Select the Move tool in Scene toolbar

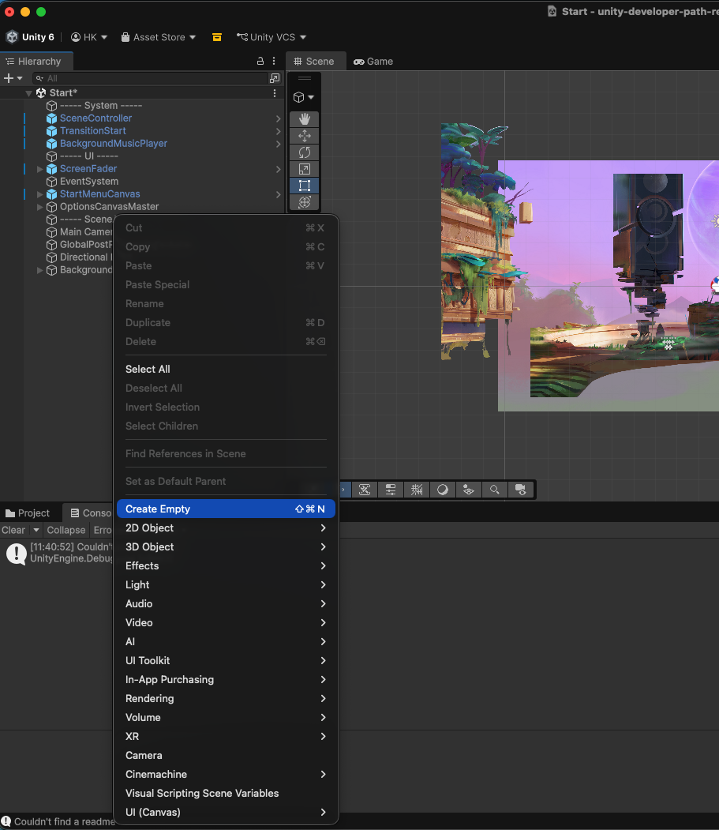[x=304, y=136]
